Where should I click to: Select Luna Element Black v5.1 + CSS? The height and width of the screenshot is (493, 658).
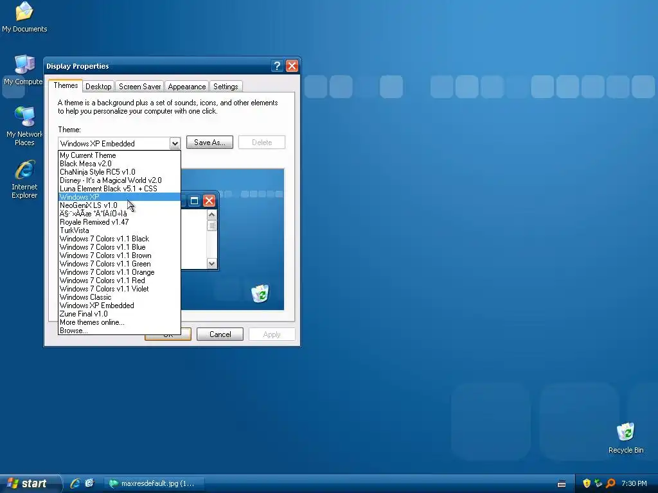(120, 189)
